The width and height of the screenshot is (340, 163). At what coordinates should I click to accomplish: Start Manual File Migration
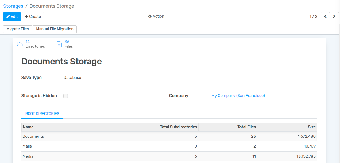point(55,29)
